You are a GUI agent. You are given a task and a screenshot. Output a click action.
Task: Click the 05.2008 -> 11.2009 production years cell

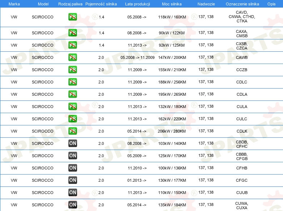pyautogui.click(x=137, y=57)
